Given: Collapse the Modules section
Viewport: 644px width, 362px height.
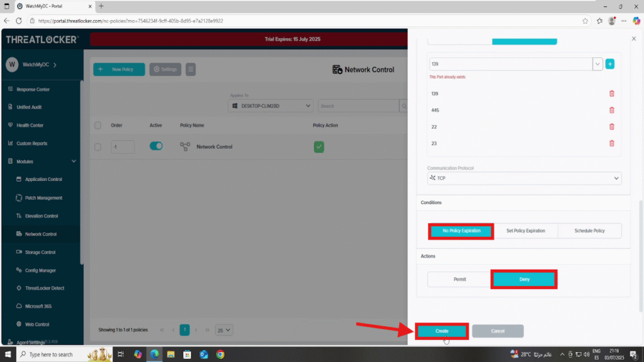Looking at the screenshot, I should 74,162.
